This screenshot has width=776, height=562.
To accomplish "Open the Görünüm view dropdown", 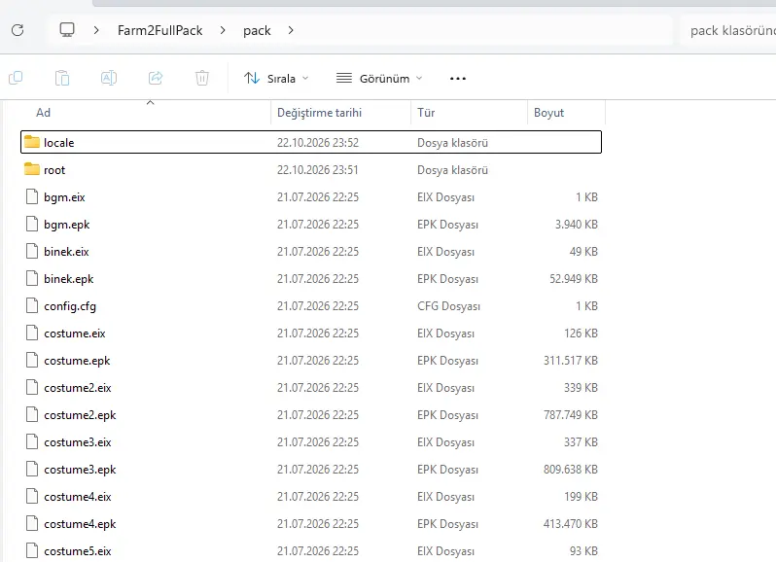I will pyautogui.click(x=379, y=78).
